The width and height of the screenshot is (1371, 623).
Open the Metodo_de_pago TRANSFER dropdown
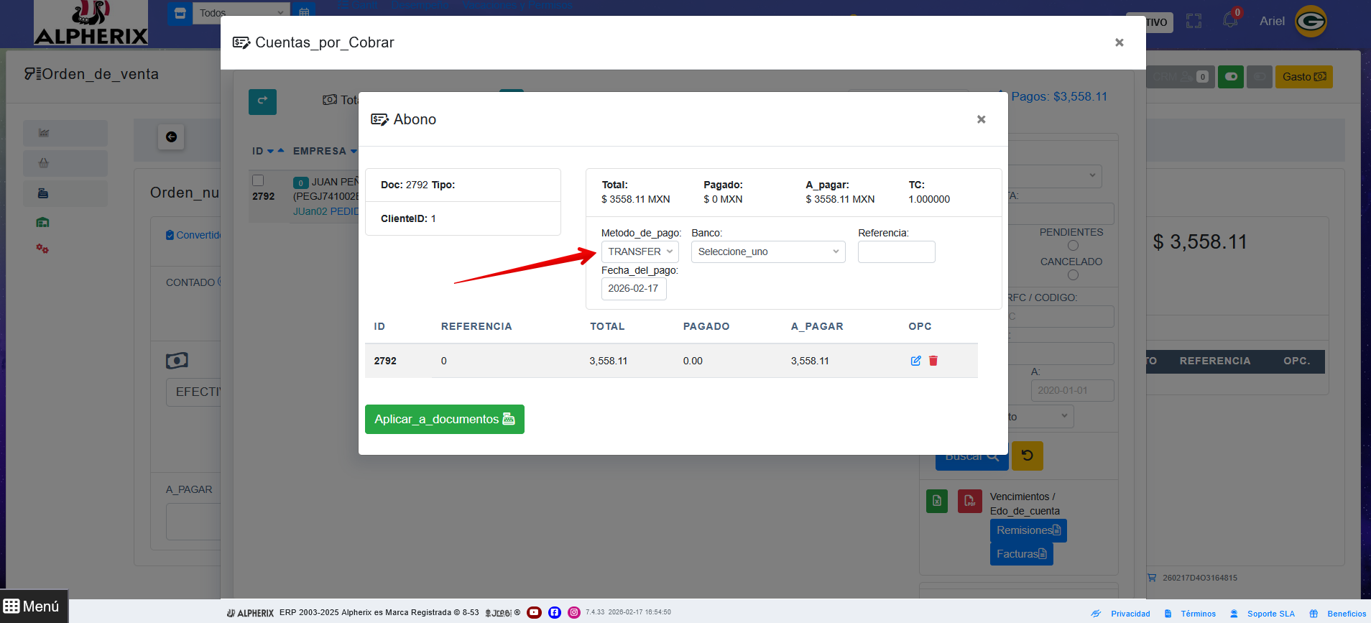[x=640, y=251]
